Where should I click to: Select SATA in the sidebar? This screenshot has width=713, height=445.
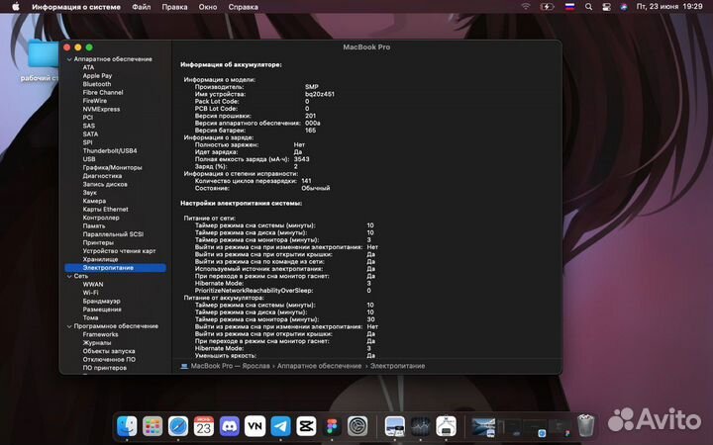point(90,133)
